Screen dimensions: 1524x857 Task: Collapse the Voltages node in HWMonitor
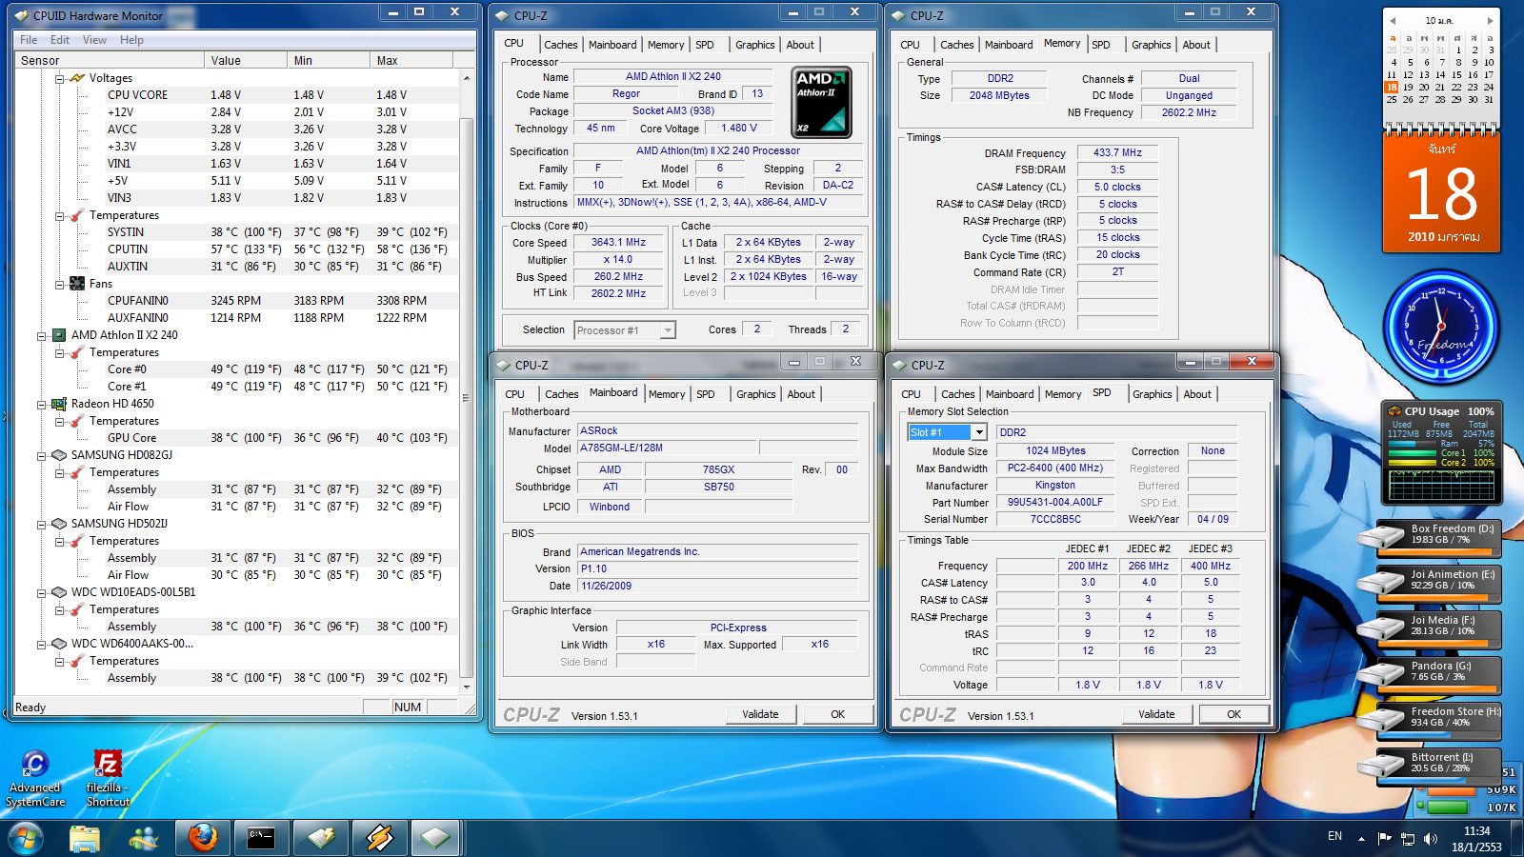(x=59, y=78)
